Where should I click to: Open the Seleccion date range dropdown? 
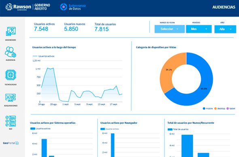tap(169, 29)
